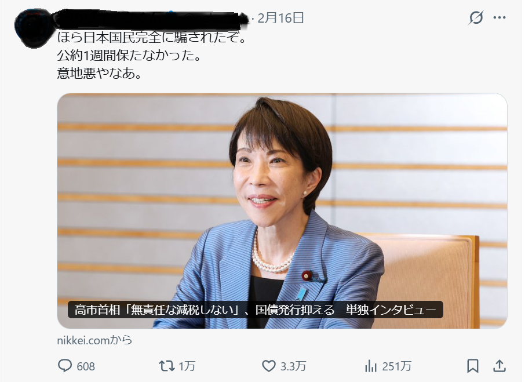Screen dimensions: 525x382
Task: Click the post text line ほら日本国民完全に騙されたぞ
Action: click(x=152, y=37)
